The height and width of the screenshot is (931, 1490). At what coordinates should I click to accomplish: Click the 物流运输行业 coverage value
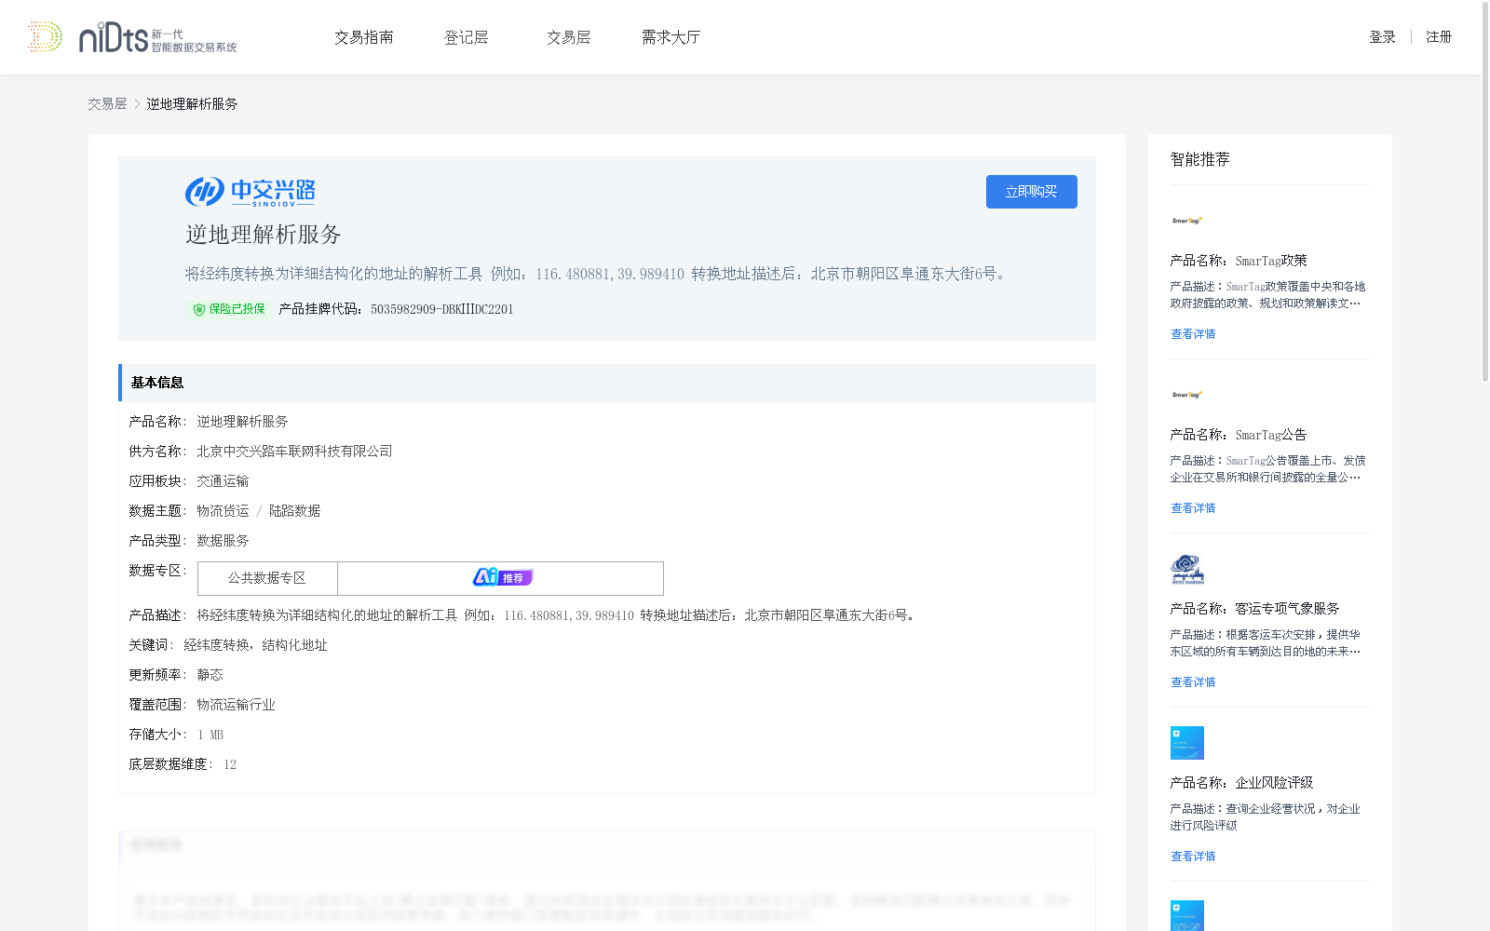236,705
